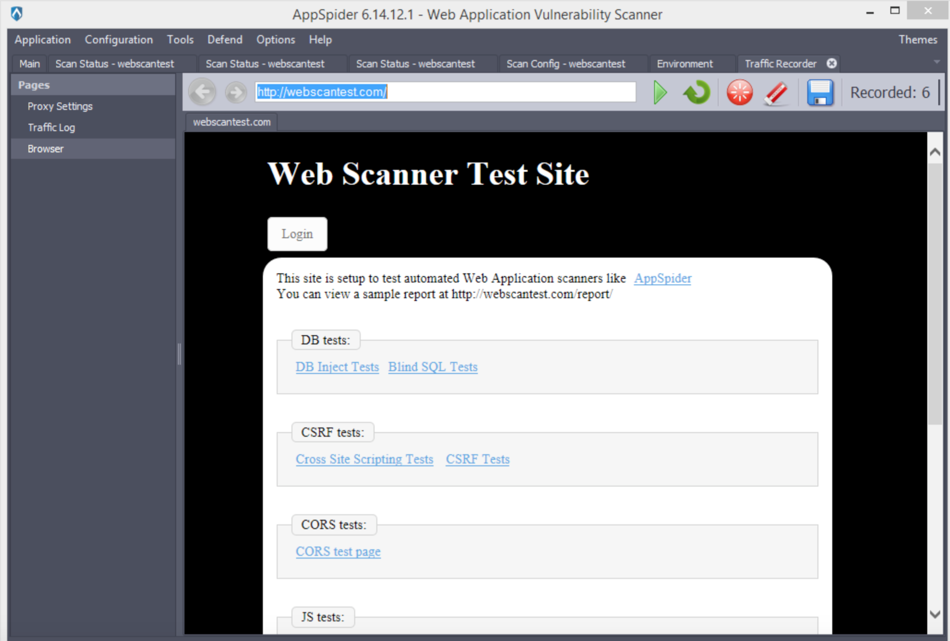Click the Login button on the web page
950x641 pixels.
click(x=297, y=234)
